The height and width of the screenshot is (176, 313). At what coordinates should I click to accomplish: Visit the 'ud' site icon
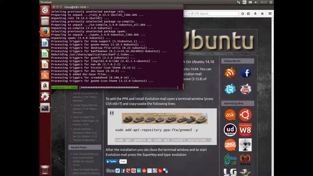click(230, 130)
